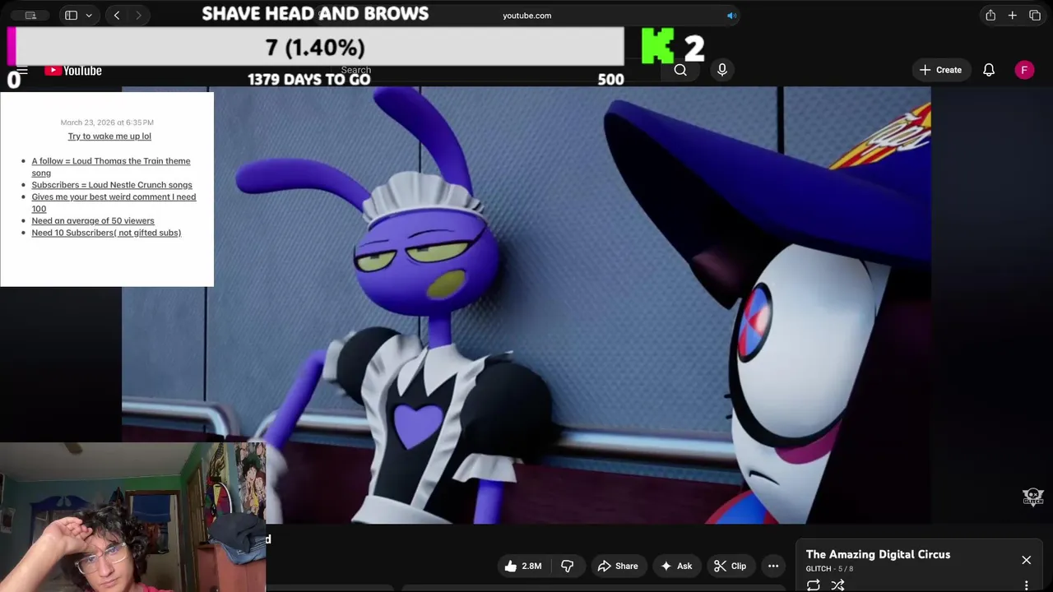The height and width of the screenshot is (592, 1053).
Task: Expand the sidebar dropdown chevron
Action: [89, 15]
